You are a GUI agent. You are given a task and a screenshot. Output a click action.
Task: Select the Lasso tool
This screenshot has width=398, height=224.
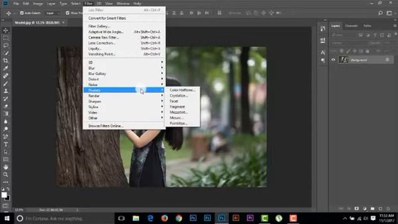click(x=6, y=45)
